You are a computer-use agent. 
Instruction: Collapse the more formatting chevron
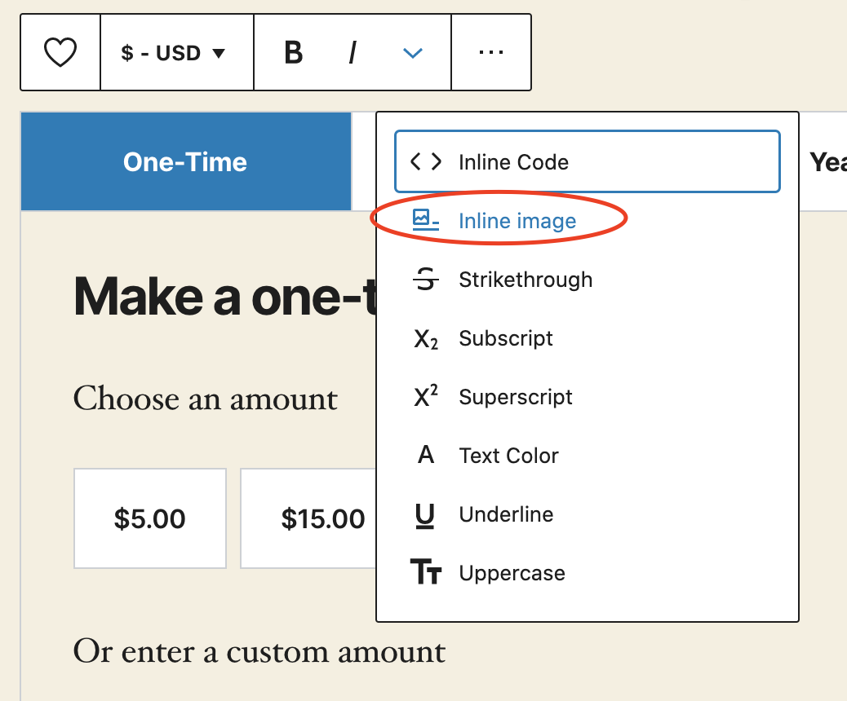(x=413, y=52)
